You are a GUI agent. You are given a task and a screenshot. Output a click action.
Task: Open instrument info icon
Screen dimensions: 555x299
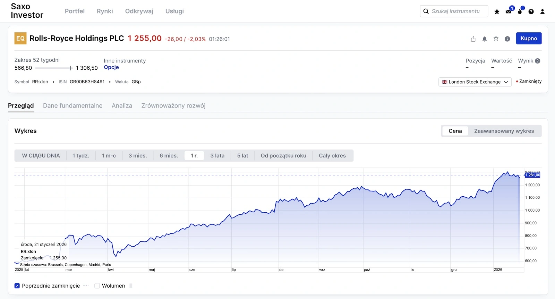tap(507, 39)
